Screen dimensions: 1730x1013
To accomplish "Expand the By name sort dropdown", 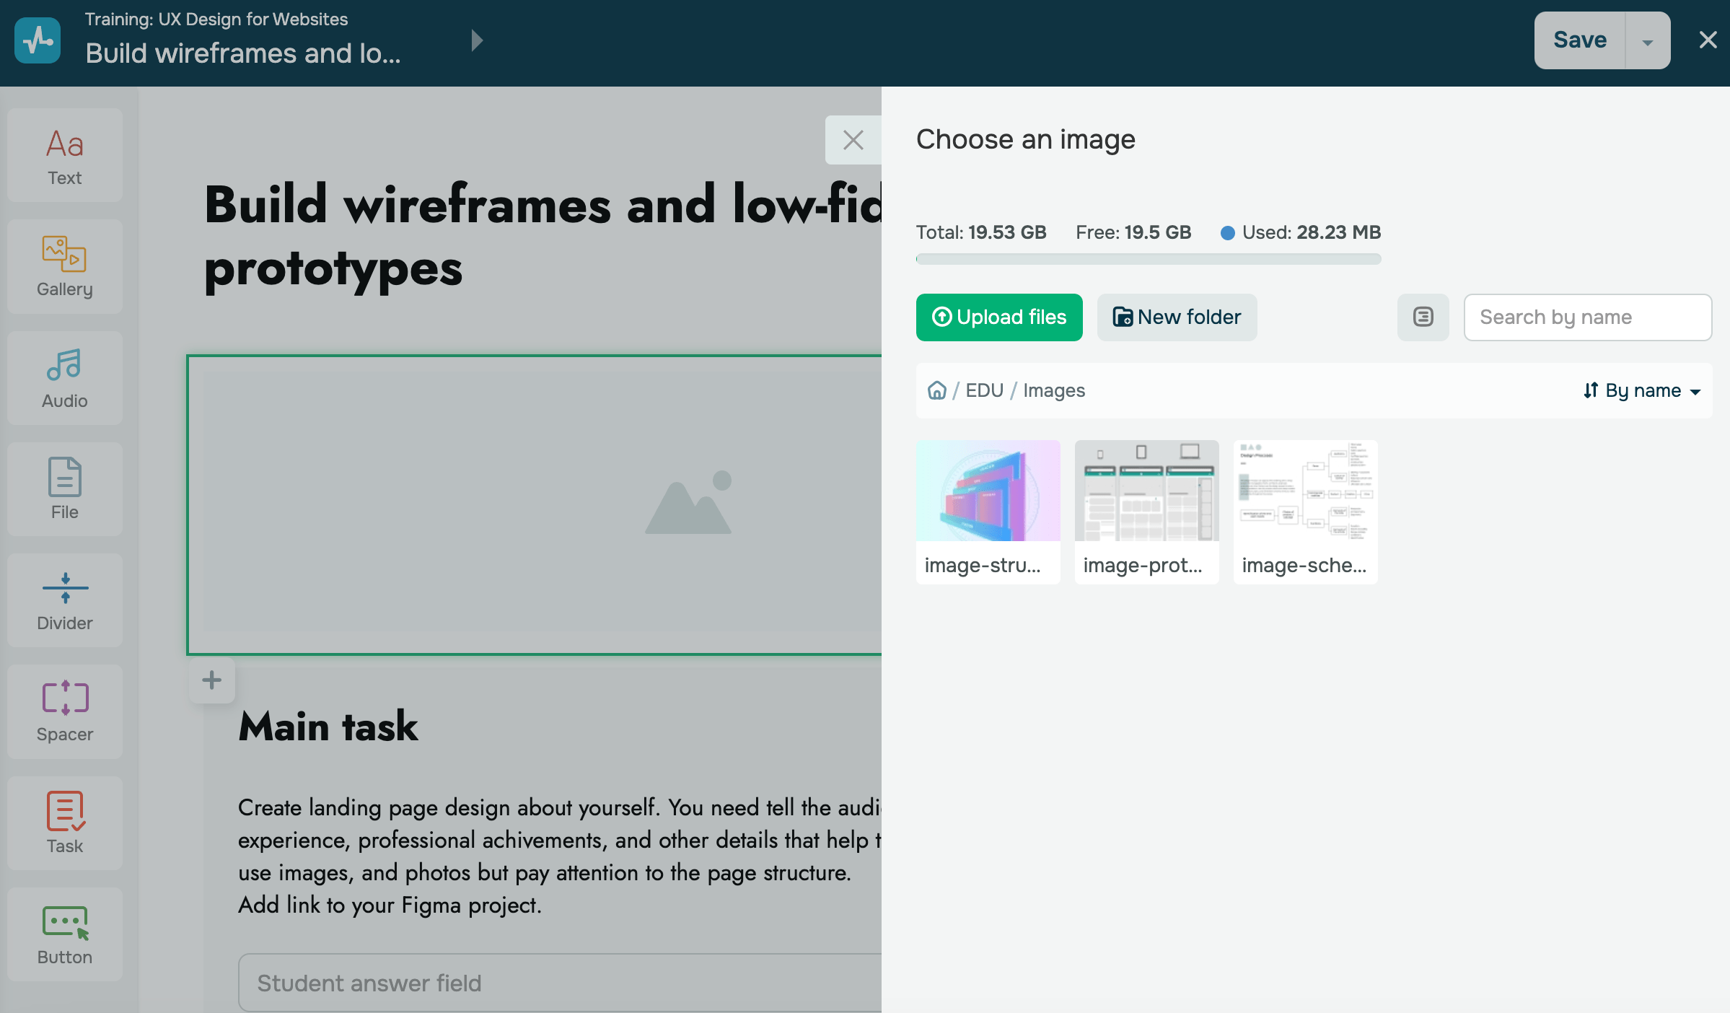I will 1641,390.
